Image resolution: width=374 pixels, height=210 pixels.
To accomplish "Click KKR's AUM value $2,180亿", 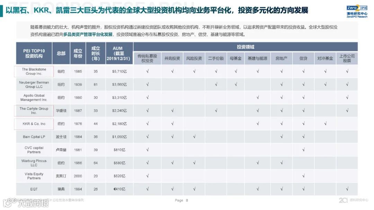I will point(119,124).
